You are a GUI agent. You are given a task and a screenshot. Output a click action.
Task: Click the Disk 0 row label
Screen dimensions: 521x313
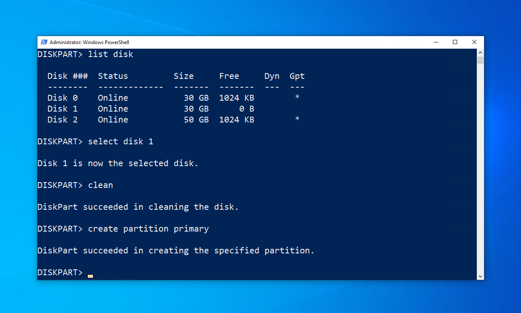62,98
